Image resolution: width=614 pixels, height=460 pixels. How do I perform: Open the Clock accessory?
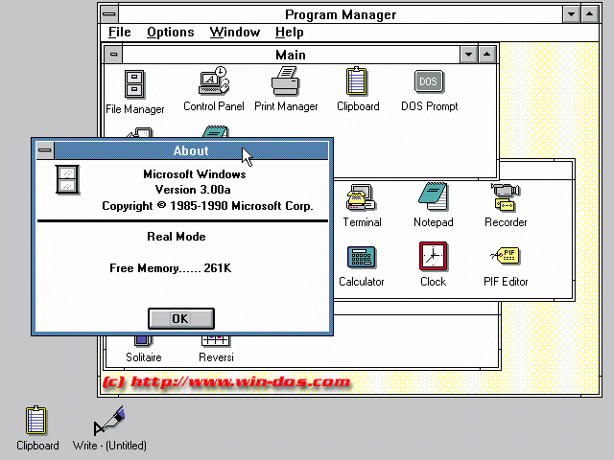[x=433, y=258]
